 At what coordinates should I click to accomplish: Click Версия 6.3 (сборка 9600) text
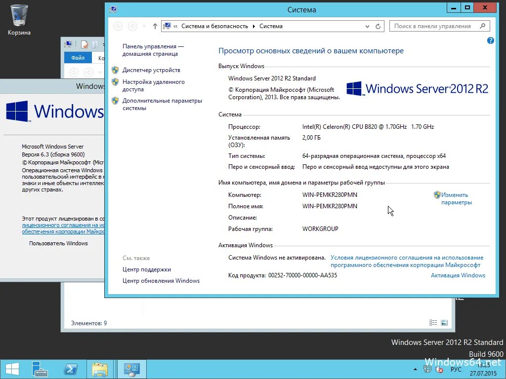click(53, 154)
